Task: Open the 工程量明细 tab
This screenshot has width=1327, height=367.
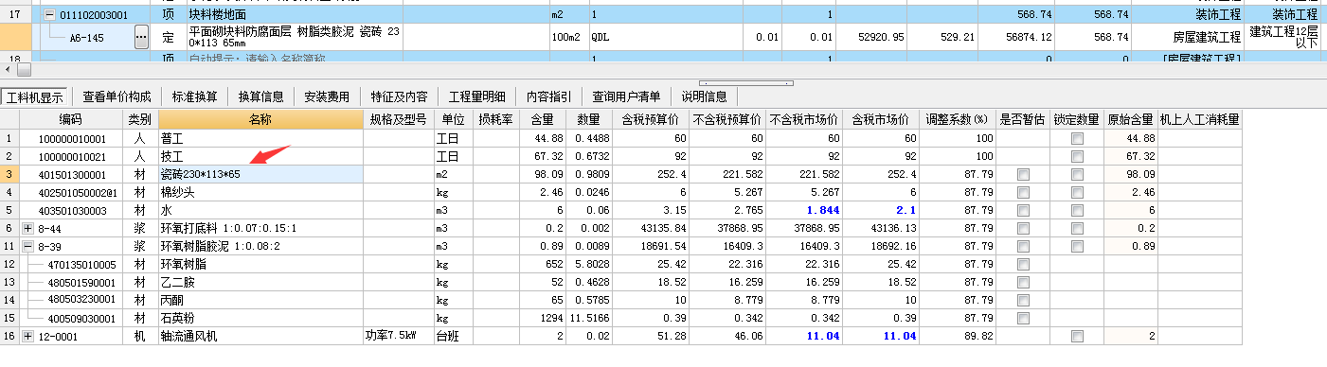Action: click(476, 97)
